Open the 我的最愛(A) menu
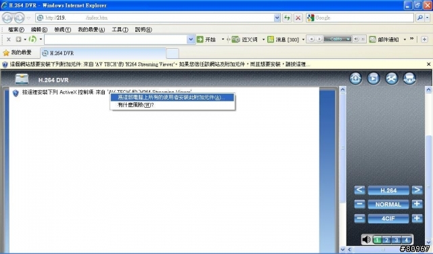 [91, 30]
